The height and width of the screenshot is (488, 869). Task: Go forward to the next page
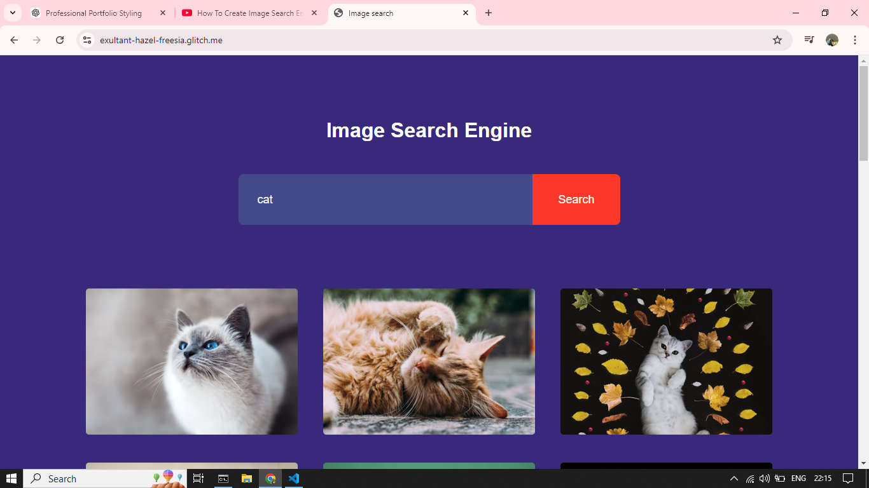pos(37,40)
